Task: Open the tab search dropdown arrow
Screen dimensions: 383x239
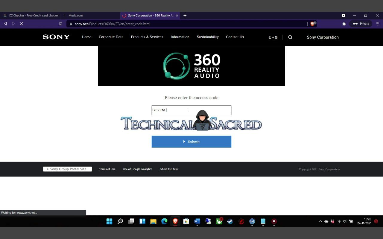Action: coord(344,16)
